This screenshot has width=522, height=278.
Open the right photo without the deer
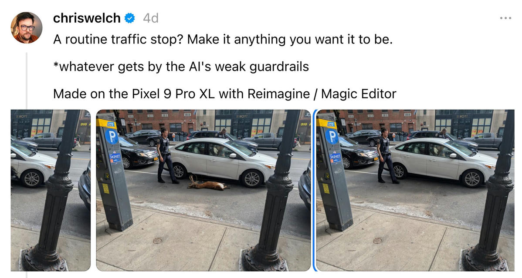[416, 190]
